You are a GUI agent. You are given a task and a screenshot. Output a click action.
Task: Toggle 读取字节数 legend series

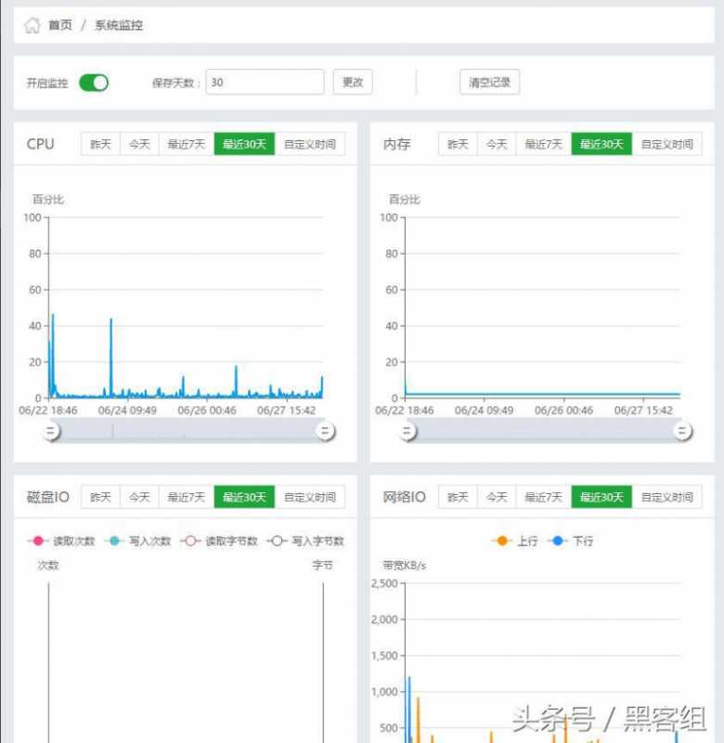click(219, 541)
